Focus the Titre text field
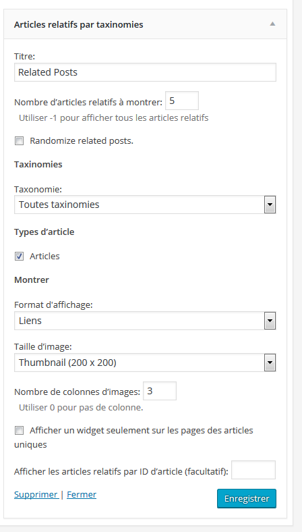The height and width of the screenshot is (532, 302). (145, 72)
